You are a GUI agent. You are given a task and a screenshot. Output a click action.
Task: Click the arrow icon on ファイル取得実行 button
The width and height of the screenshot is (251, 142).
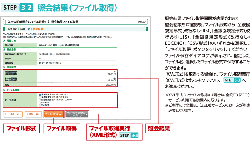(x=86, y=114)
